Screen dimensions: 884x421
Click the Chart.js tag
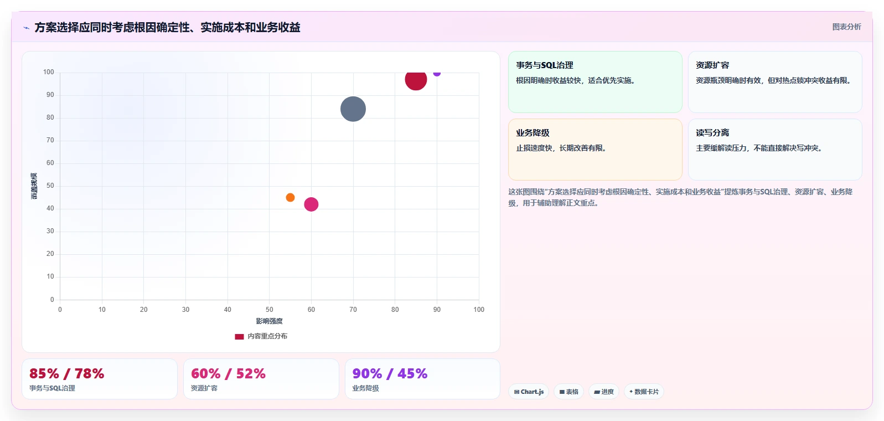point(529,392)
